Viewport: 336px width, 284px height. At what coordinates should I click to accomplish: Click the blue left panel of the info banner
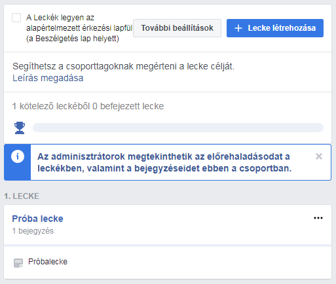point(18,162)
